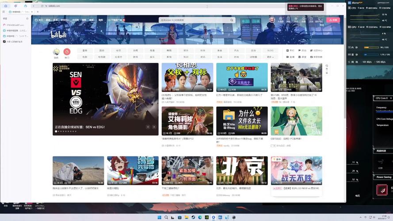393x221 pixels.
Task: Click the pink 投稿 upload button
Action: 333,20
